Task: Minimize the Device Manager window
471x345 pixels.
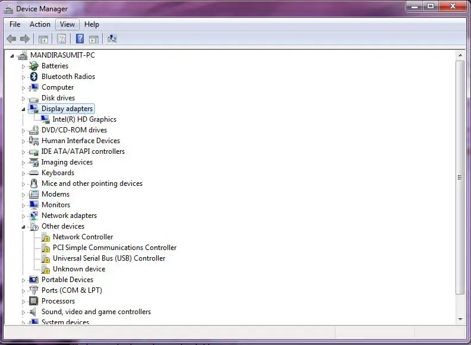Action: [x=415, y=7]
